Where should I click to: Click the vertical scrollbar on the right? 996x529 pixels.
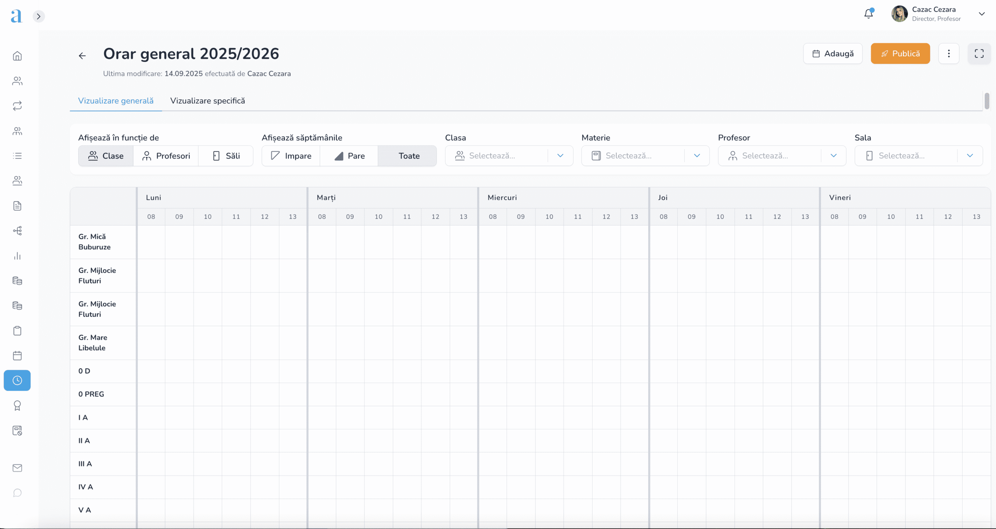[x=987, y=101]
